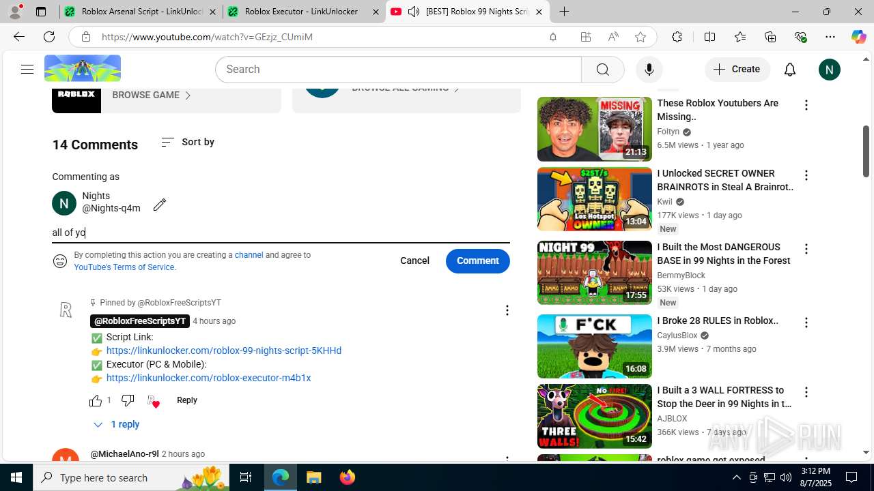The image size is (874, 491).
Task: Close the Roblox Arsenal Script tab
Action: point(212,12)
